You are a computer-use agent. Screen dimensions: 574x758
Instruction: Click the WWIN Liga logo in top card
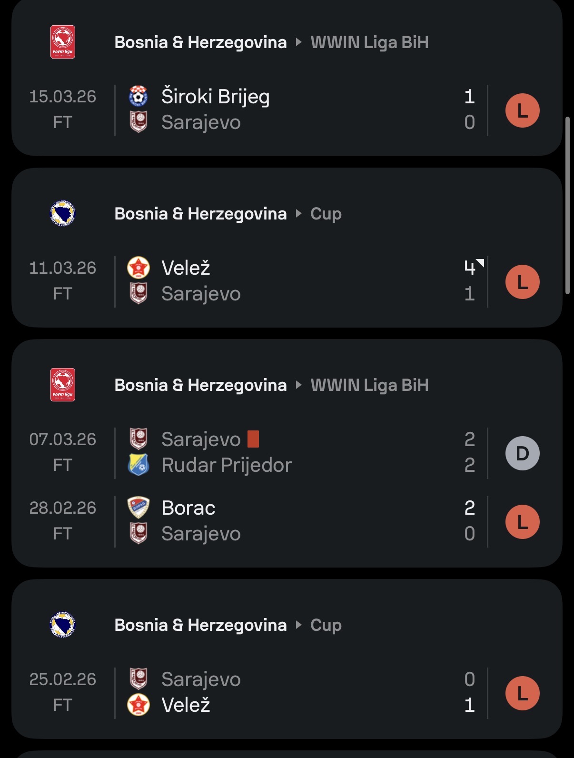tap(63, 42)
